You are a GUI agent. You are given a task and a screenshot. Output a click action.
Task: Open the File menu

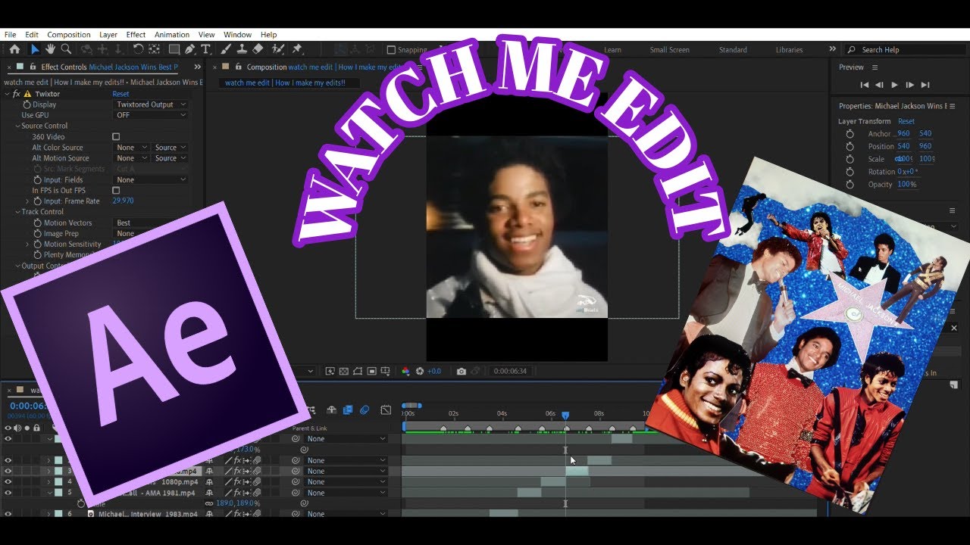click(x=10, y=35)
